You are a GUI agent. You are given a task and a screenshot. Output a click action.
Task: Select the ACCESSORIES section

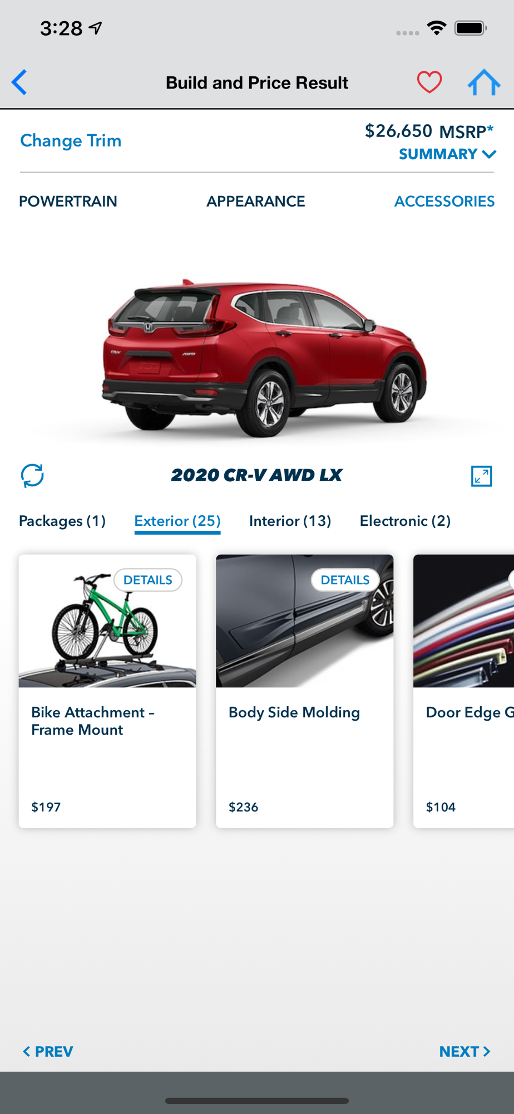coord(444,201)
